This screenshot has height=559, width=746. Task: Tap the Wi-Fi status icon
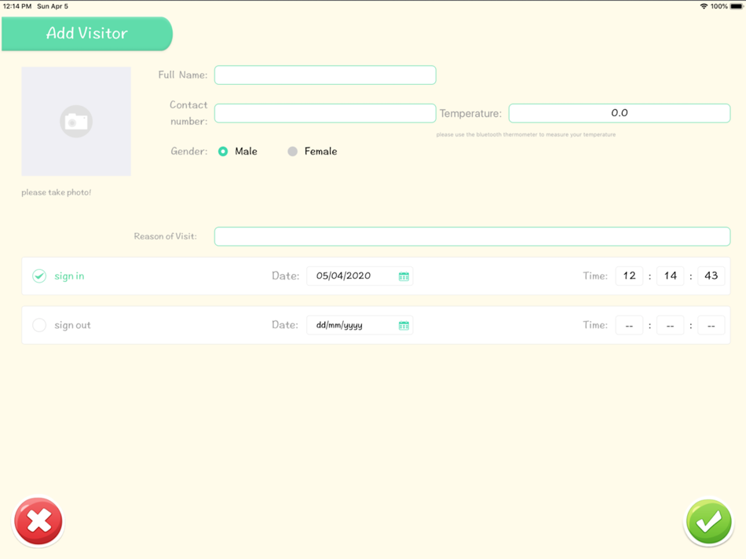tap(704, 6)
